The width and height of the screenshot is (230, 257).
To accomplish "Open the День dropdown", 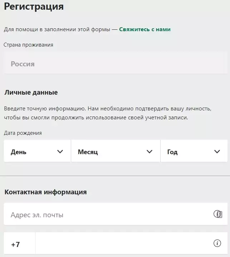I will (x=37, y=151).
